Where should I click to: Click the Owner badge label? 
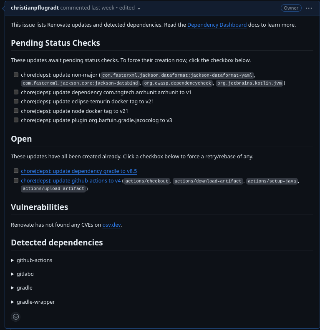[291, 8]
